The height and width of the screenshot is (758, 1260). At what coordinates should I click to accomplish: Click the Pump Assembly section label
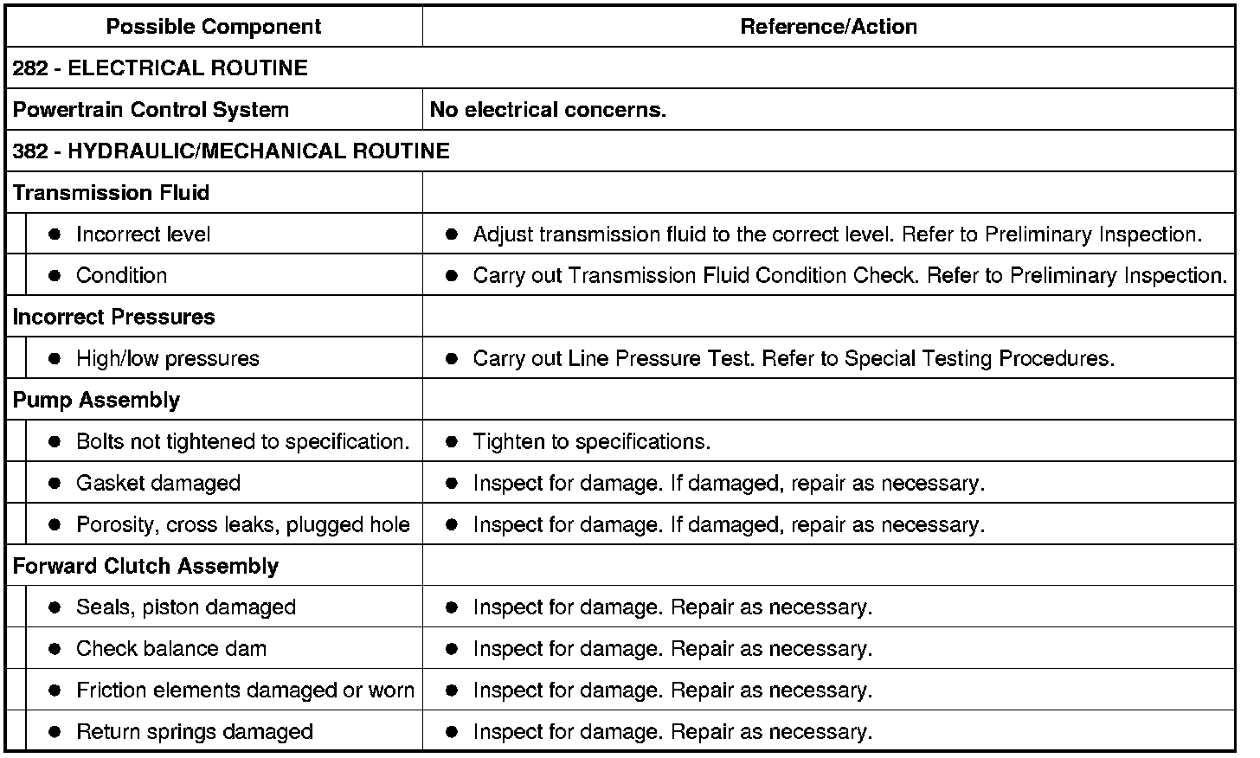[x=97, y=401]
